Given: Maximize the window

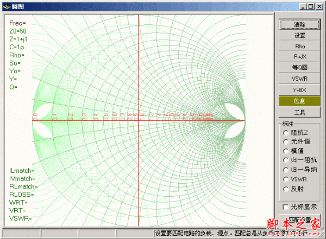Looking at the screenshot, I should [x=311, y=7].
